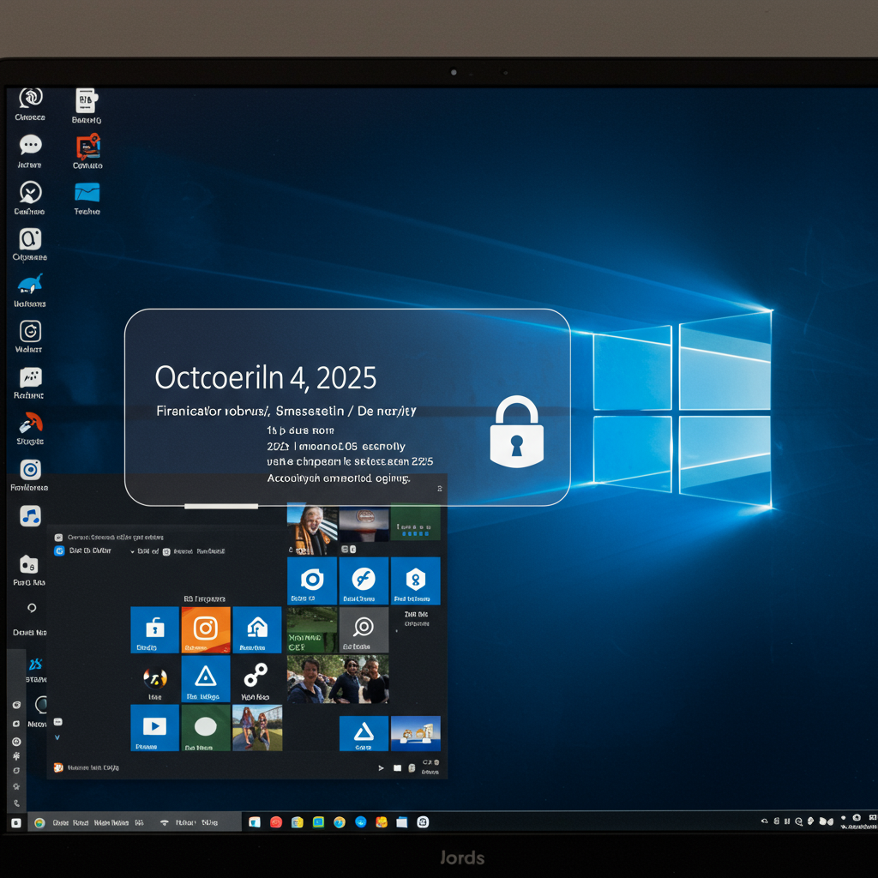The width and height of the screenshot is (878, 878).
Task: Open the red-orange satellite dish desktop icon
Action: [x=30, y=424]
